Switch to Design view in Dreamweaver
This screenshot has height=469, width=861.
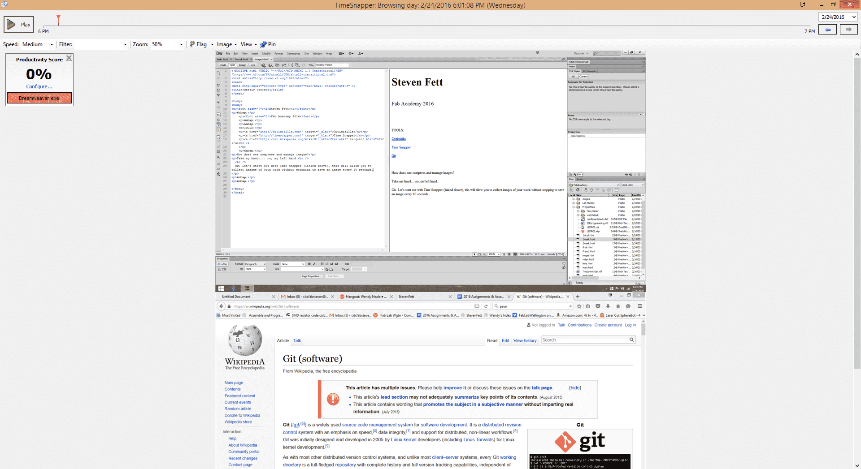click(243, 65)
